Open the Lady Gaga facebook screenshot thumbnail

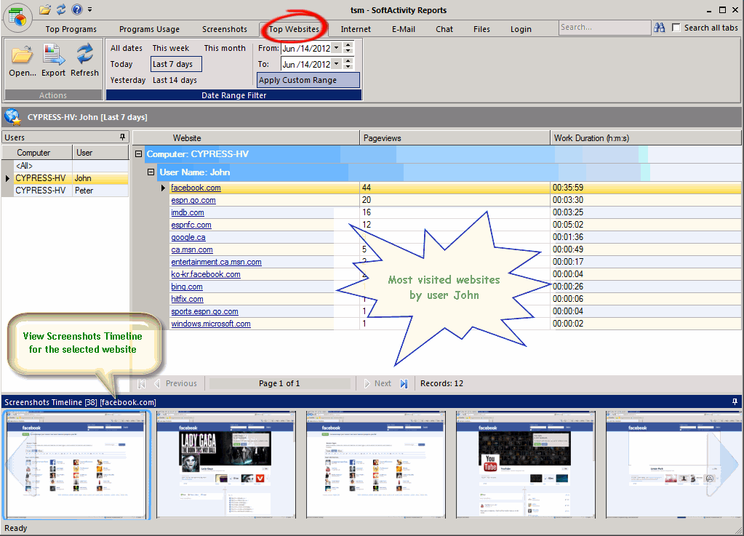(x=226, y=465)
